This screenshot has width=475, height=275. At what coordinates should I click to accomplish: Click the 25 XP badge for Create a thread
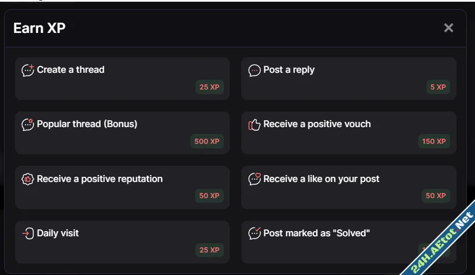209,87
